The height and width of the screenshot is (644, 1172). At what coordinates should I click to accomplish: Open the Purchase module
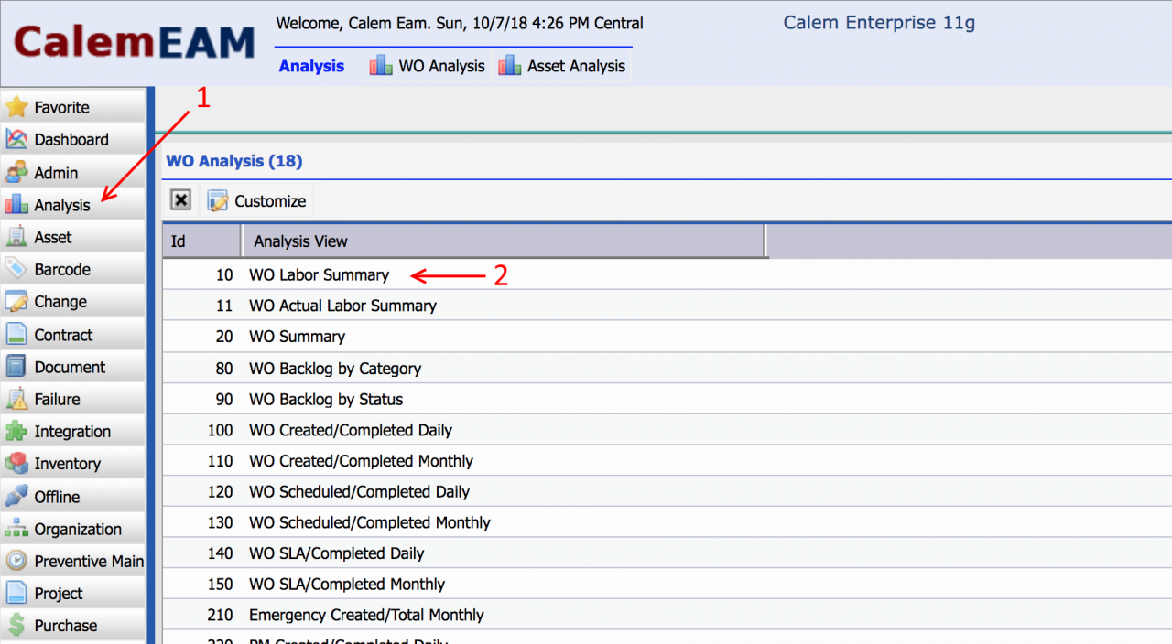pyautogui.click(x=72, y=626)
